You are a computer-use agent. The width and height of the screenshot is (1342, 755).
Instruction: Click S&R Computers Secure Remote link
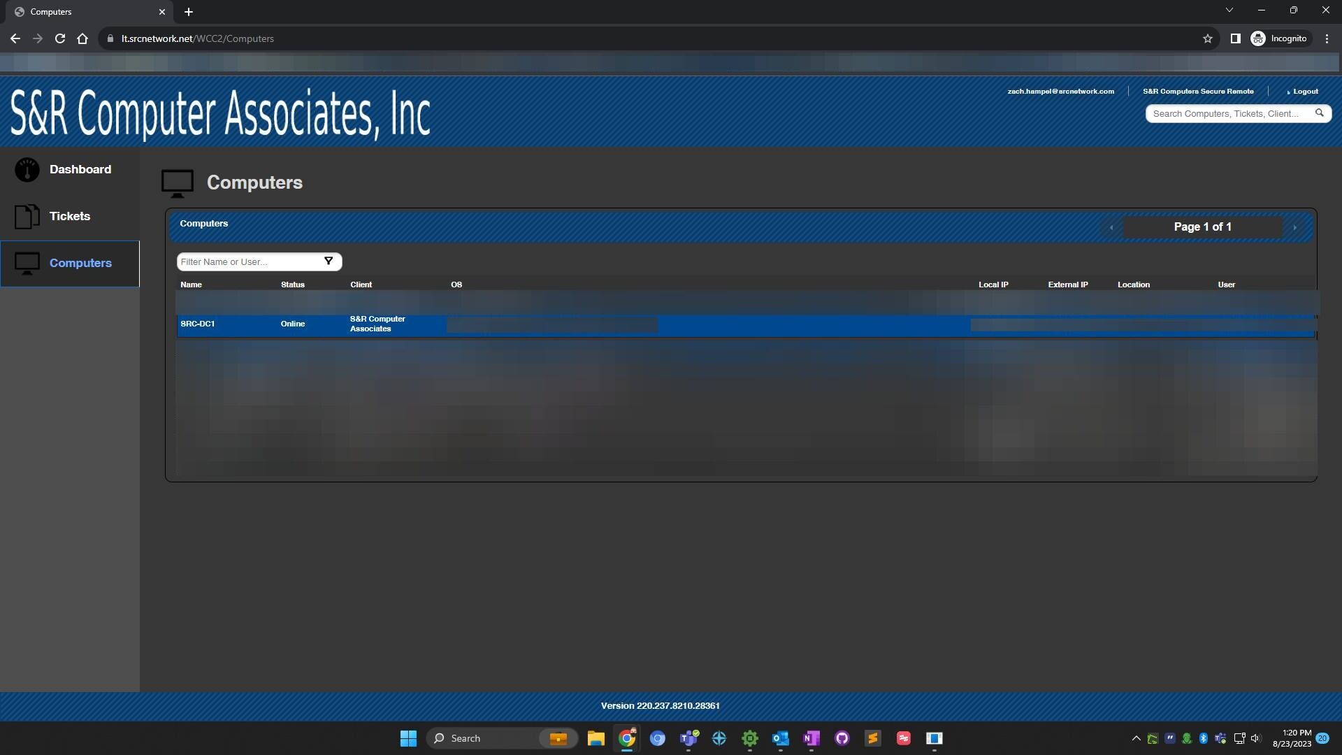coord(1198,92)
